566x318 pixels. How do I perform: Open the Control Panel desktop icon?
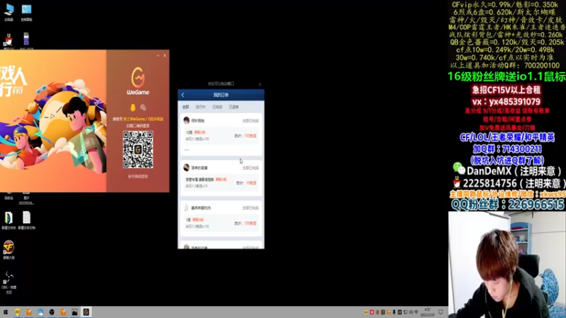[26, 12]
